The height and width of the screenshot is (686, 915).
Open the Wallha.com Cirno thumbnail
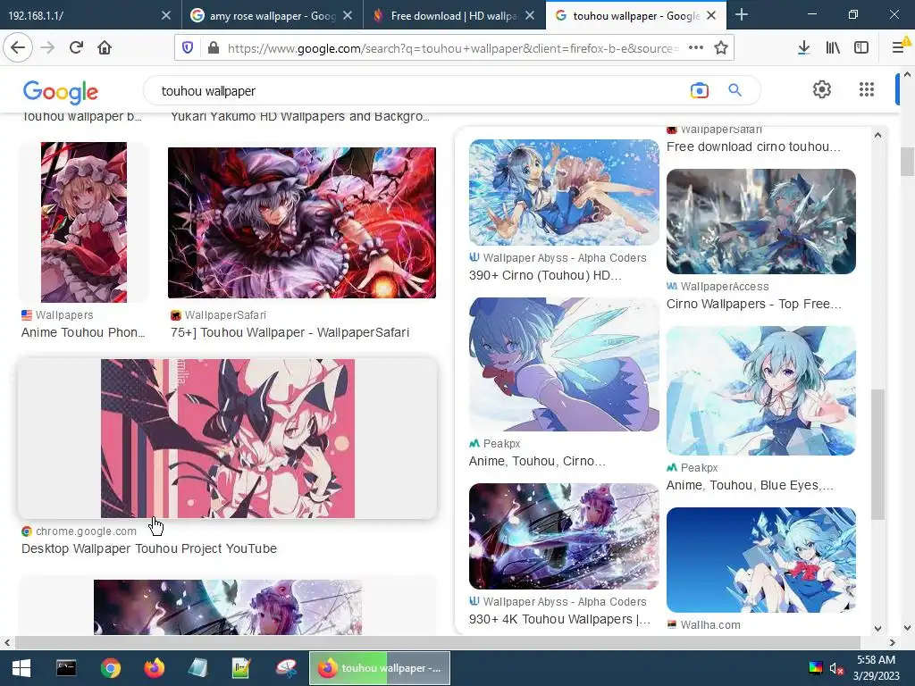click(761, 560)
